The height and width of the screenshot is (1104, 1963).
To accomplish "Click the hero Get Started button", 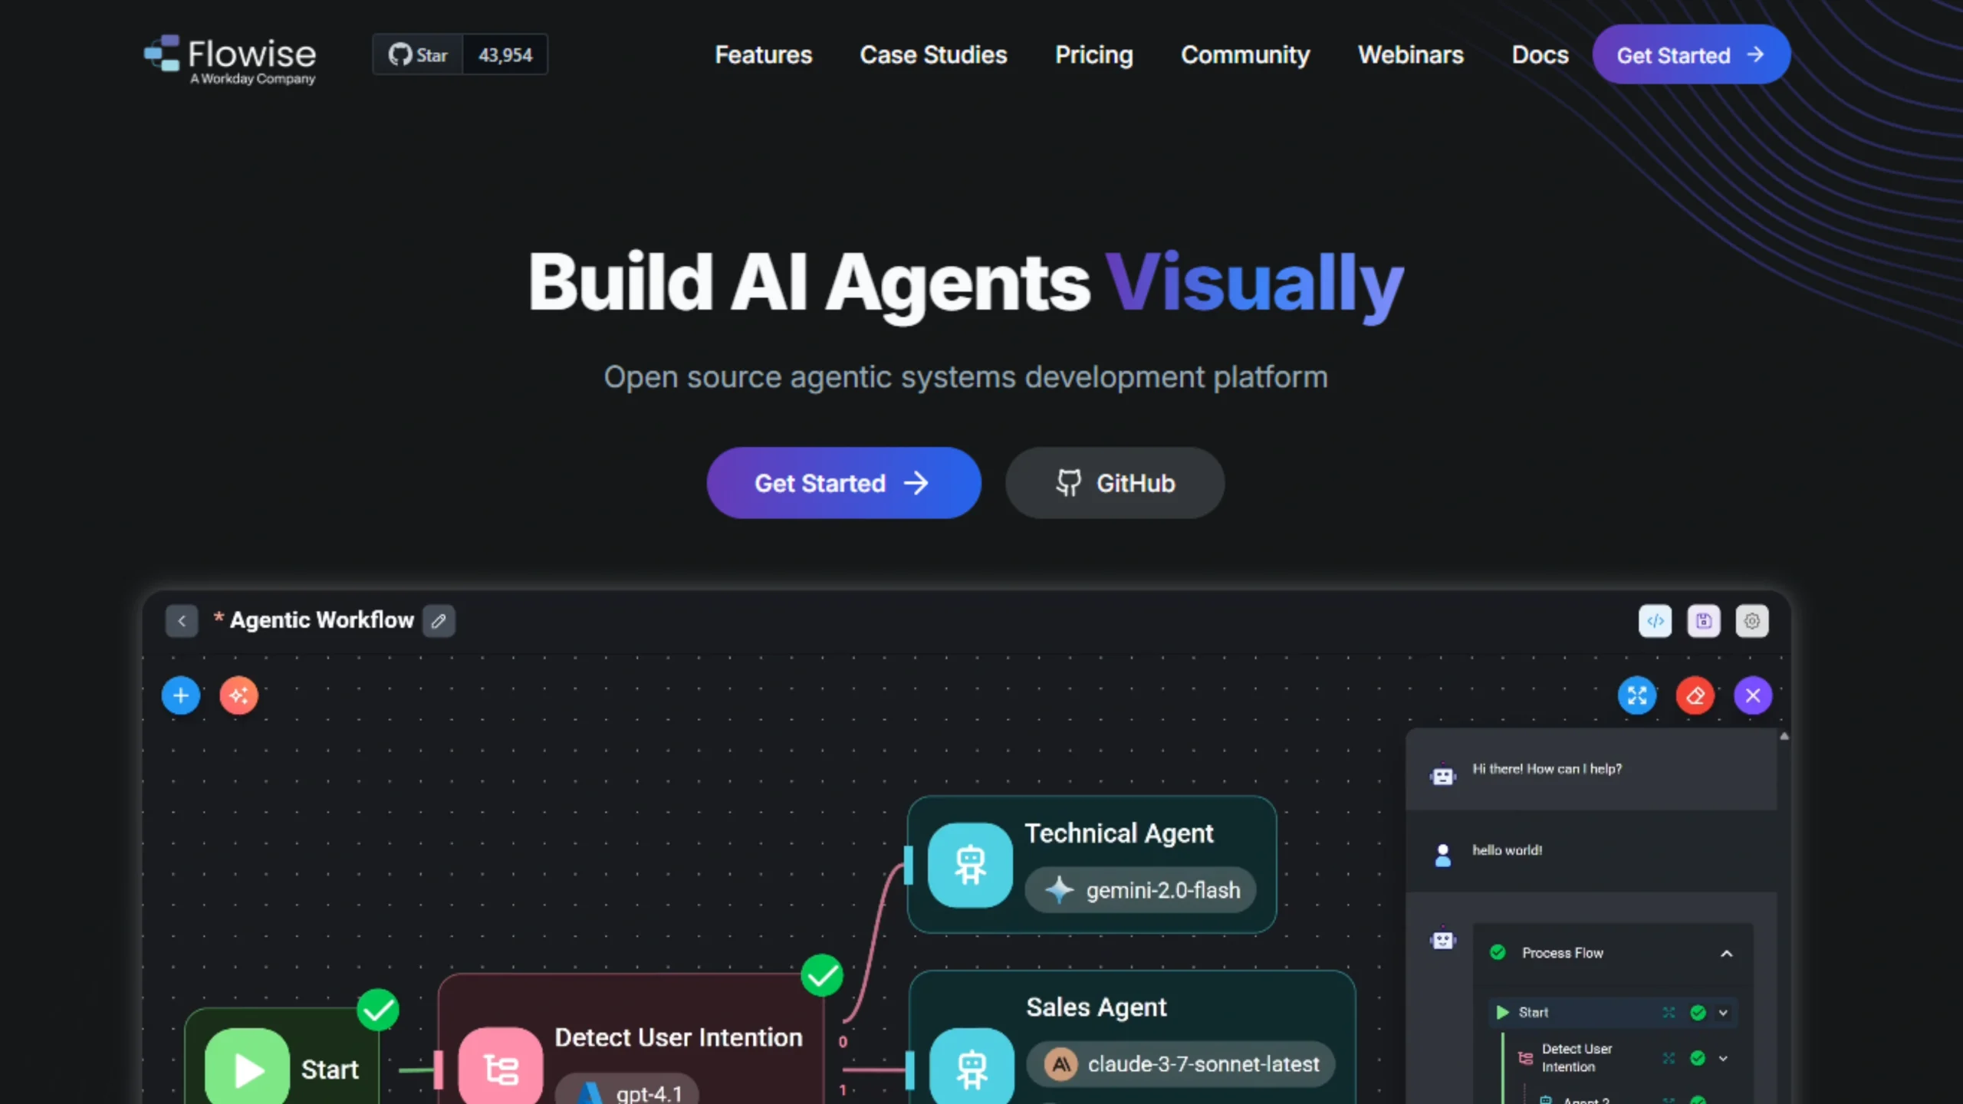I will pyautogui.click(x=843, y=483).
